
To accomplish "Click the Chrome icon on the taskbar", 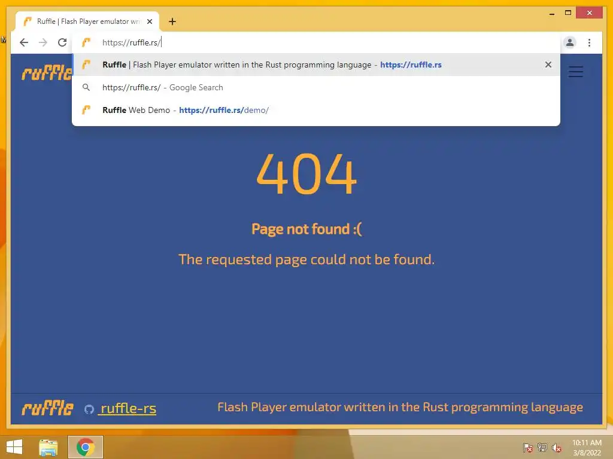I will 86,447.
